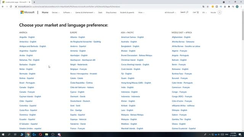Select Botswana - English
The height and width of the screenshot is (137, 244).
[180, 69]
